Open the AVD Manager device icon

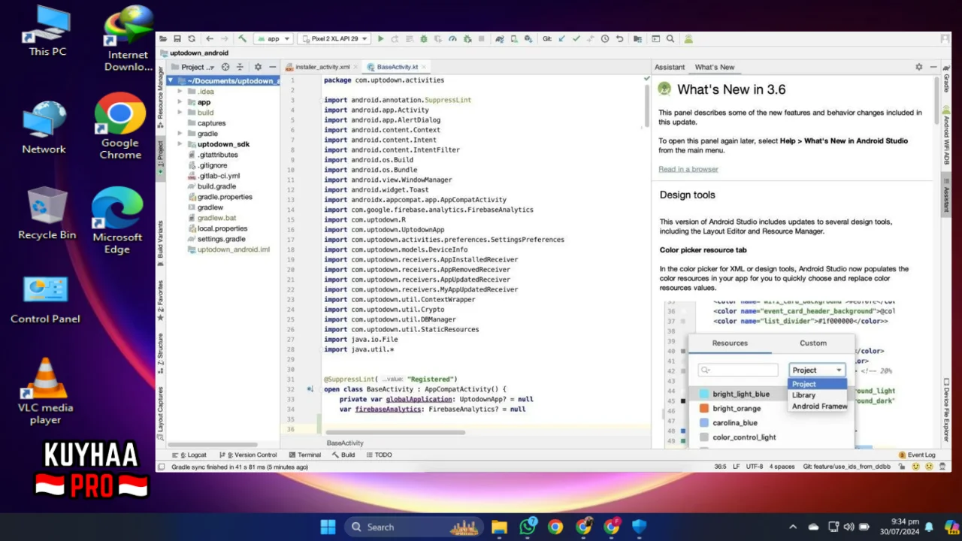pos(514,38)
